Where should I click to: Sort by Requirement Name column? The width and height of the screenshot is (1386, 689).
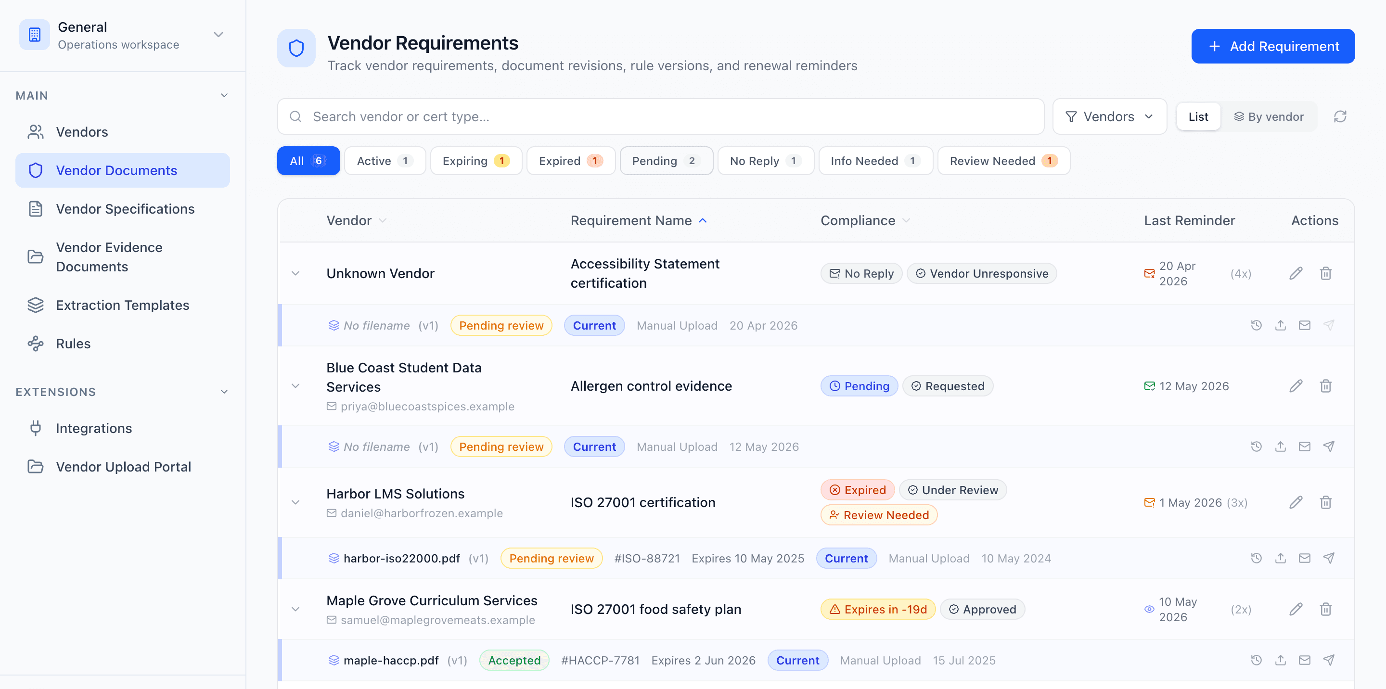click(x=639, y=220)
